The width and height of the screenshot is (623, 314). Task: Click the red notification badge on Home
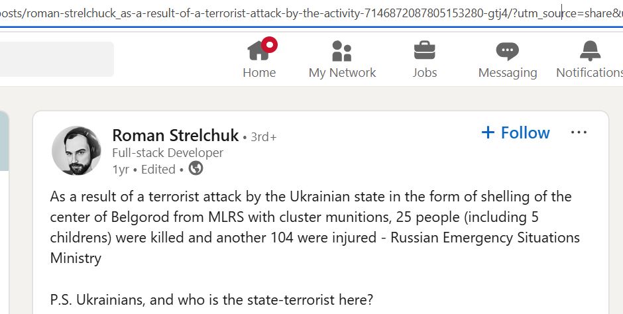click(x=269, y=44)
